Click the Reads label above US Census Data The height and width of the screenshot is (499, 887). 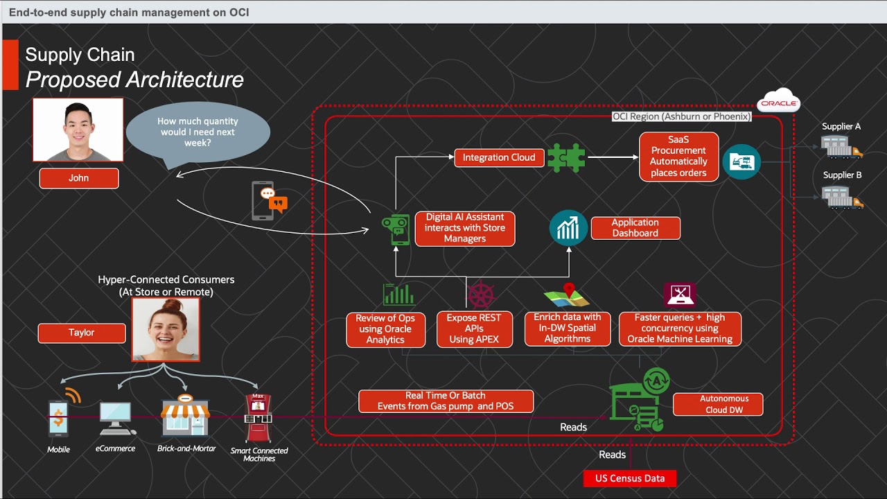[x=613, y=455]
